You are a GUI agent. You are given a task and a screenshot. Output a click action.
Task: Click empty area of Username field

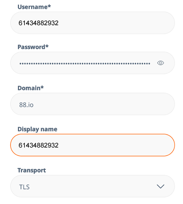115,23
